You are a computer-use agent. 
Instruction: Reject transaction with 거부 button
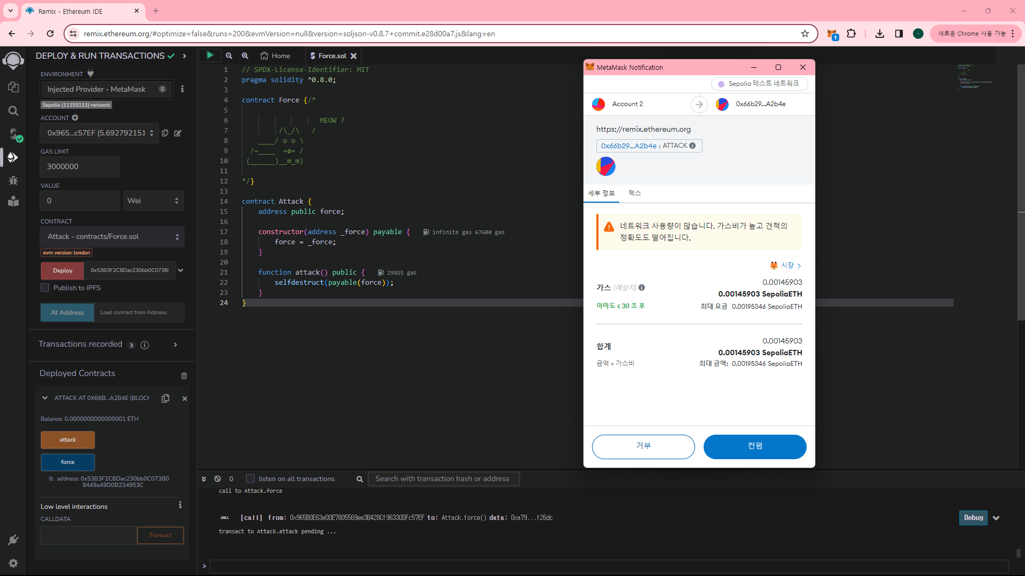point(643,446)
